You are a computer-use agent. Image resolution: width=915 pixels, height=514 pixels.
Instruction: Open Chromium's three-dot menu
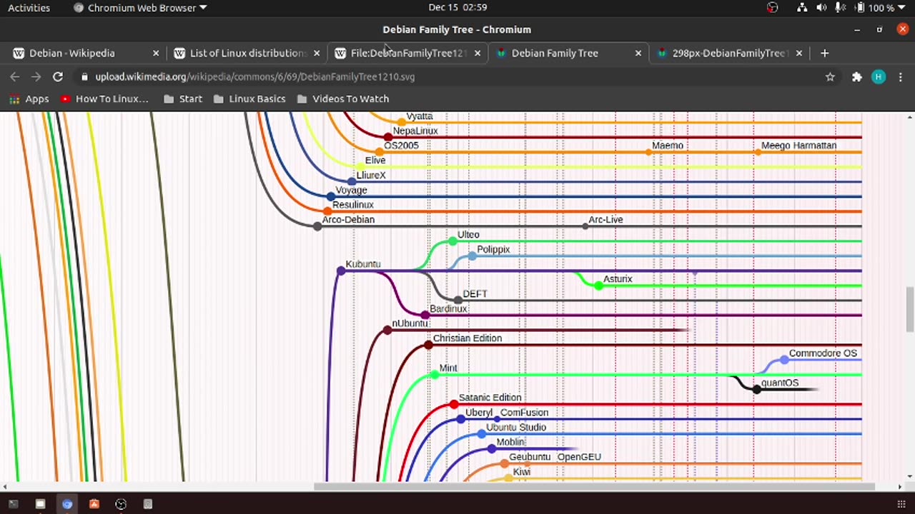click(x=900, y=76)
